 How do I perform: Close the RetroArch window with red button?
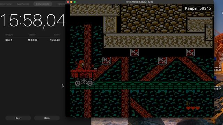click(68, 2)
